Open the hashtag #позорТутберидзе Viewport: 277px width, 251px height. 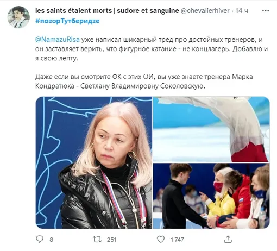tap(67, 21)
